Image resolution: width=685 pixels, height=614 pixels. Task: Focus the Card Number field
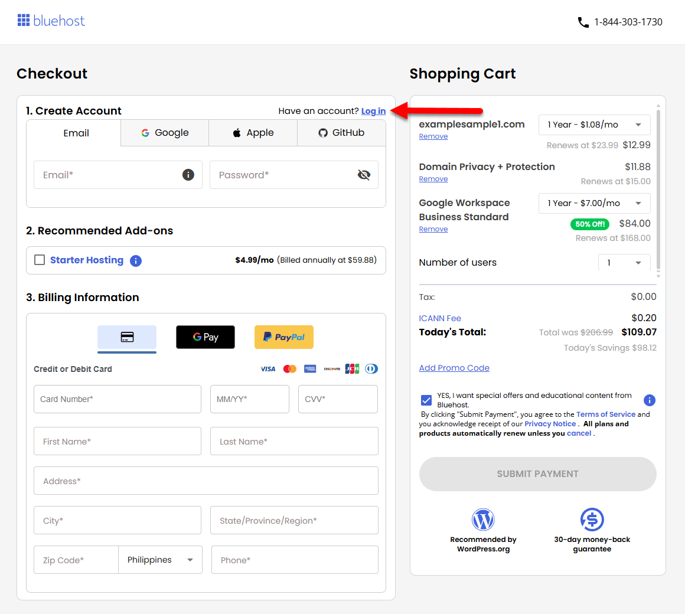coord(118,399)
